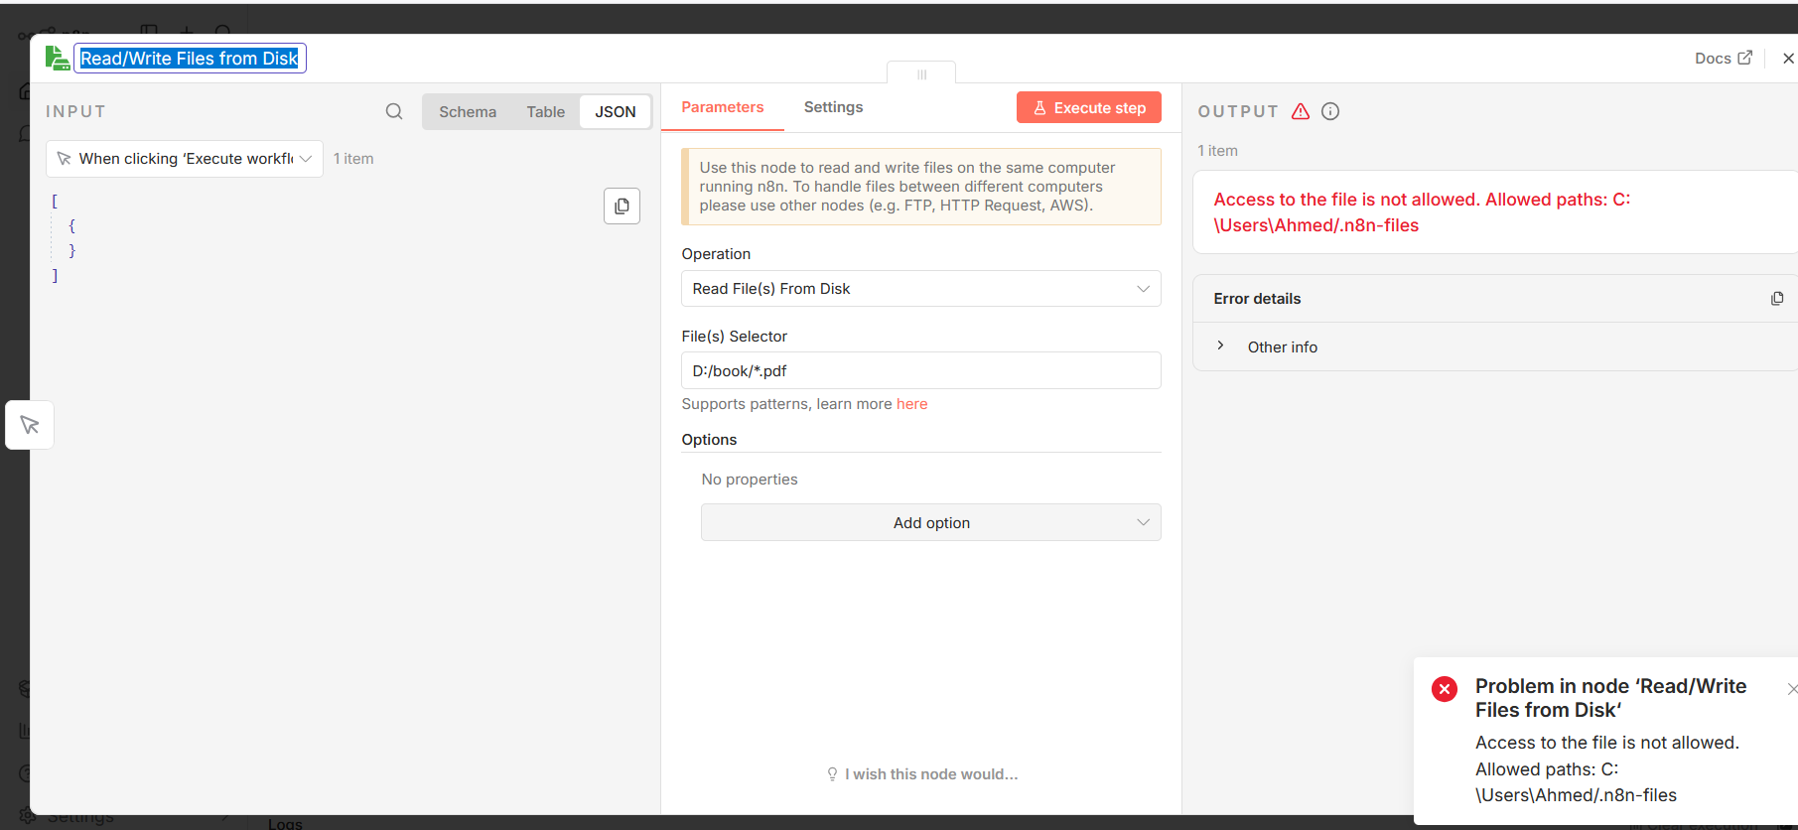Open the input source node dropdown

pyautogui.click(x=185, y=159)
